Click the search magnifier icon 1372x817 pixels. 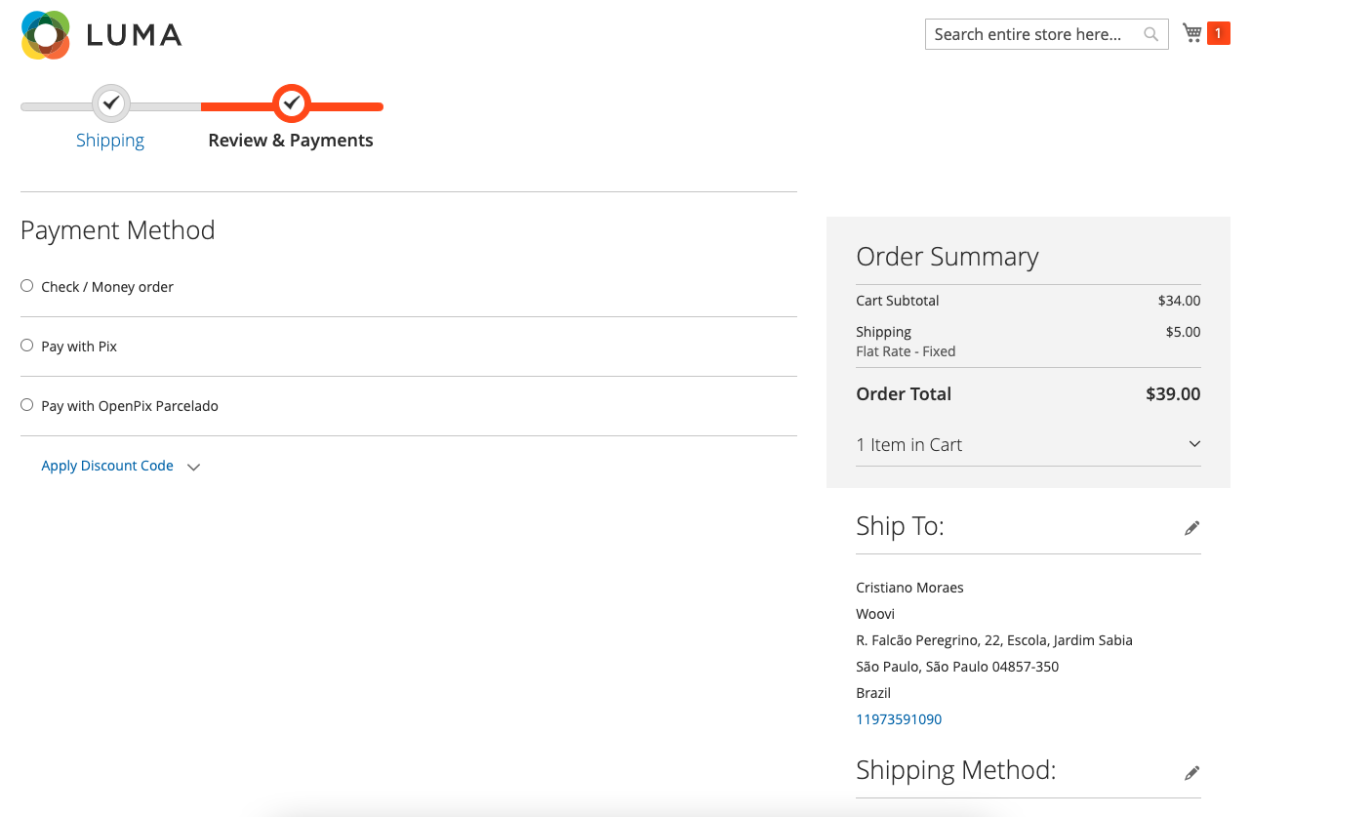[x=1151, y=34]
